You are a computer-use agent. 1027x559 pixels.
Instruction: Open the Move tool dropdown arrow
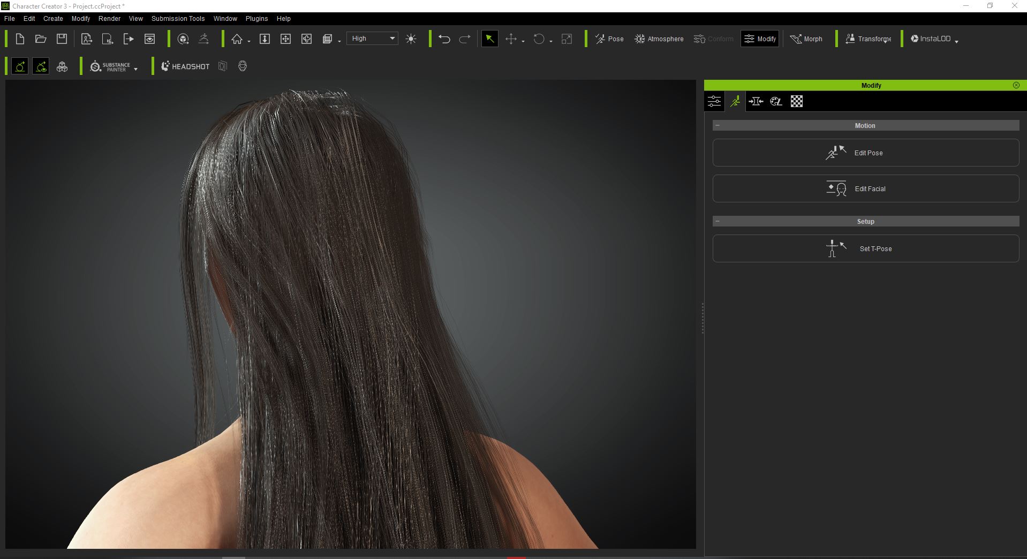523,41
